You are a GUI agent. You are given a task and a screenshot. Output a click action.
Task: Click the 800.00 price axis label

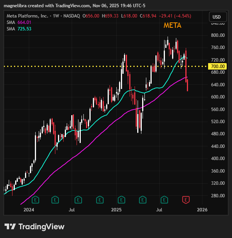tap(218, 35)
